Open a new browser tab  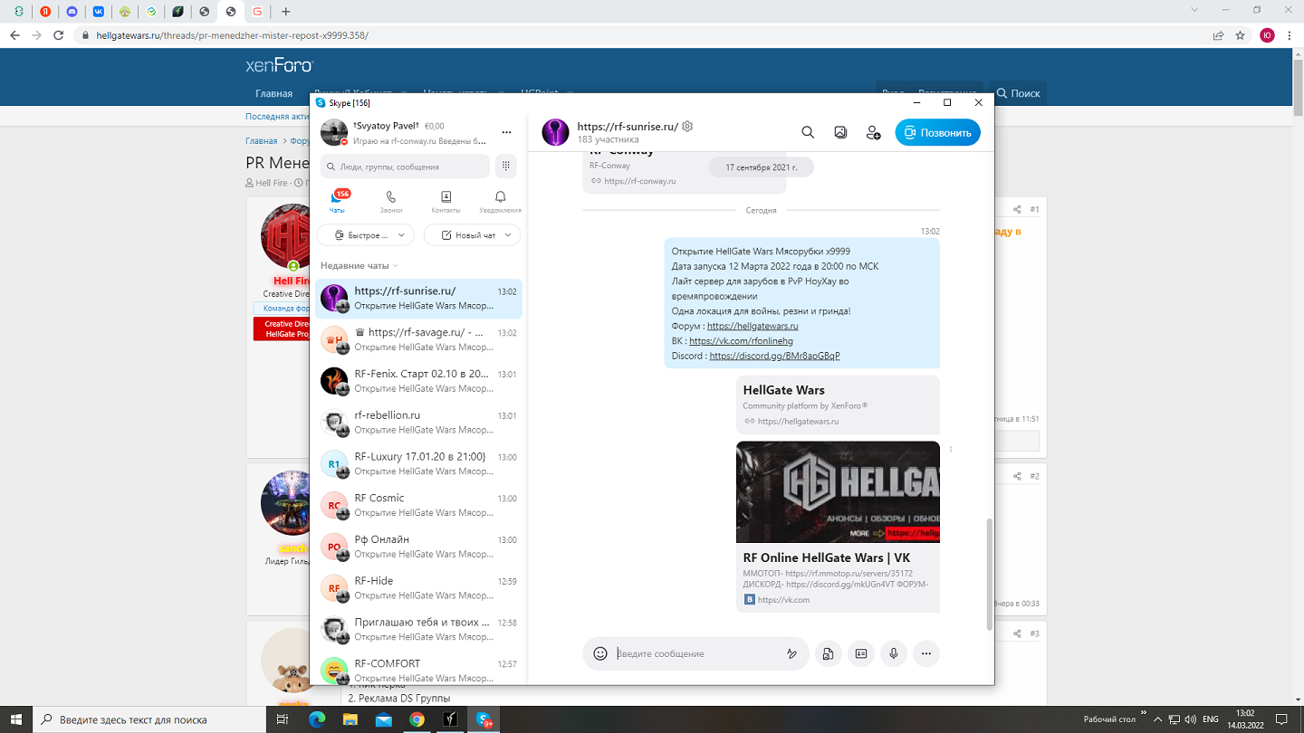click(x=286, y=12)
